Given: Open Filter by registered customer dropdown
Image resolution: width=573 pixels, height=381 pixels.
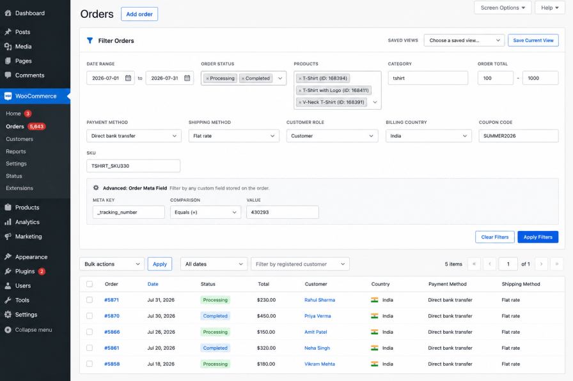Looking at the screenshot, I should [300, 264].
